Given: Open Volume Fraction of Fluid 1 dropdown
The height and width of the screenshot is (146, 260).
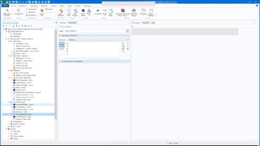Looking at the screenshot, I should (x=123, y=13).
